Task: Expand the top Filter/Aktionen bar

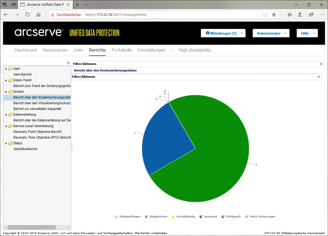Action: pyautogui.click(x=321, y=64)
